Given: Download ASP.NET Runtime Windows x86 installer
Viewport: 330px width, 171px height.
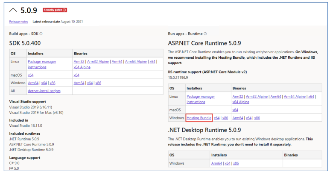Looking at the screenshot, I should (225, 118).
